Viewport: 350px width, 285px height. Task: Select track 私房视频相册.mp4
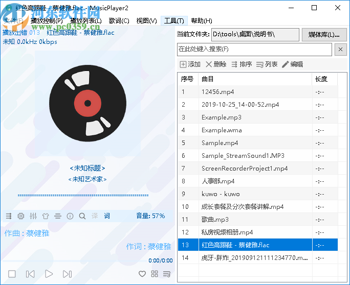(x=258, y=232)
